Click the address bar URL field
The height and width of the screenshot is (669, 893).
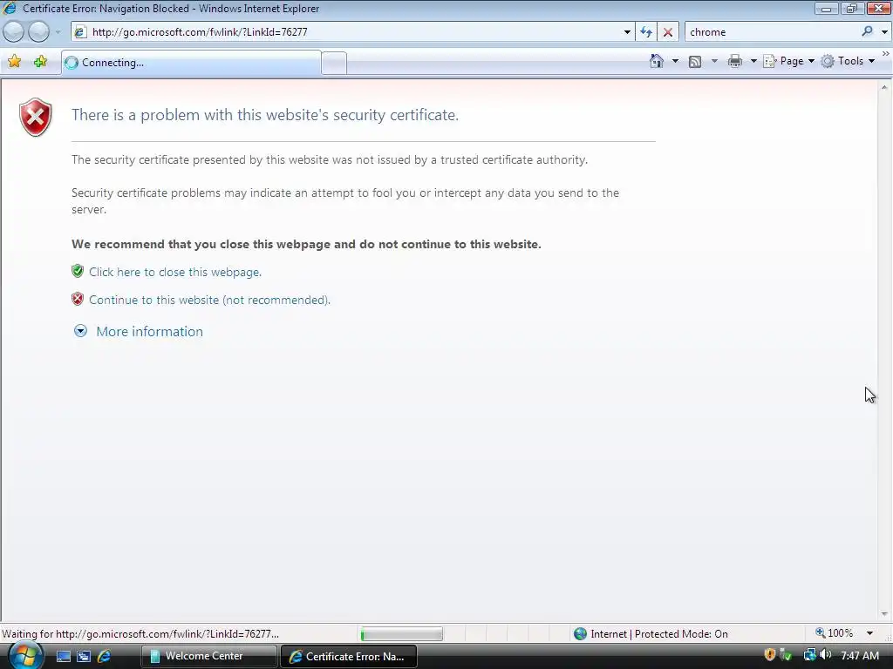tap(352, 32)
